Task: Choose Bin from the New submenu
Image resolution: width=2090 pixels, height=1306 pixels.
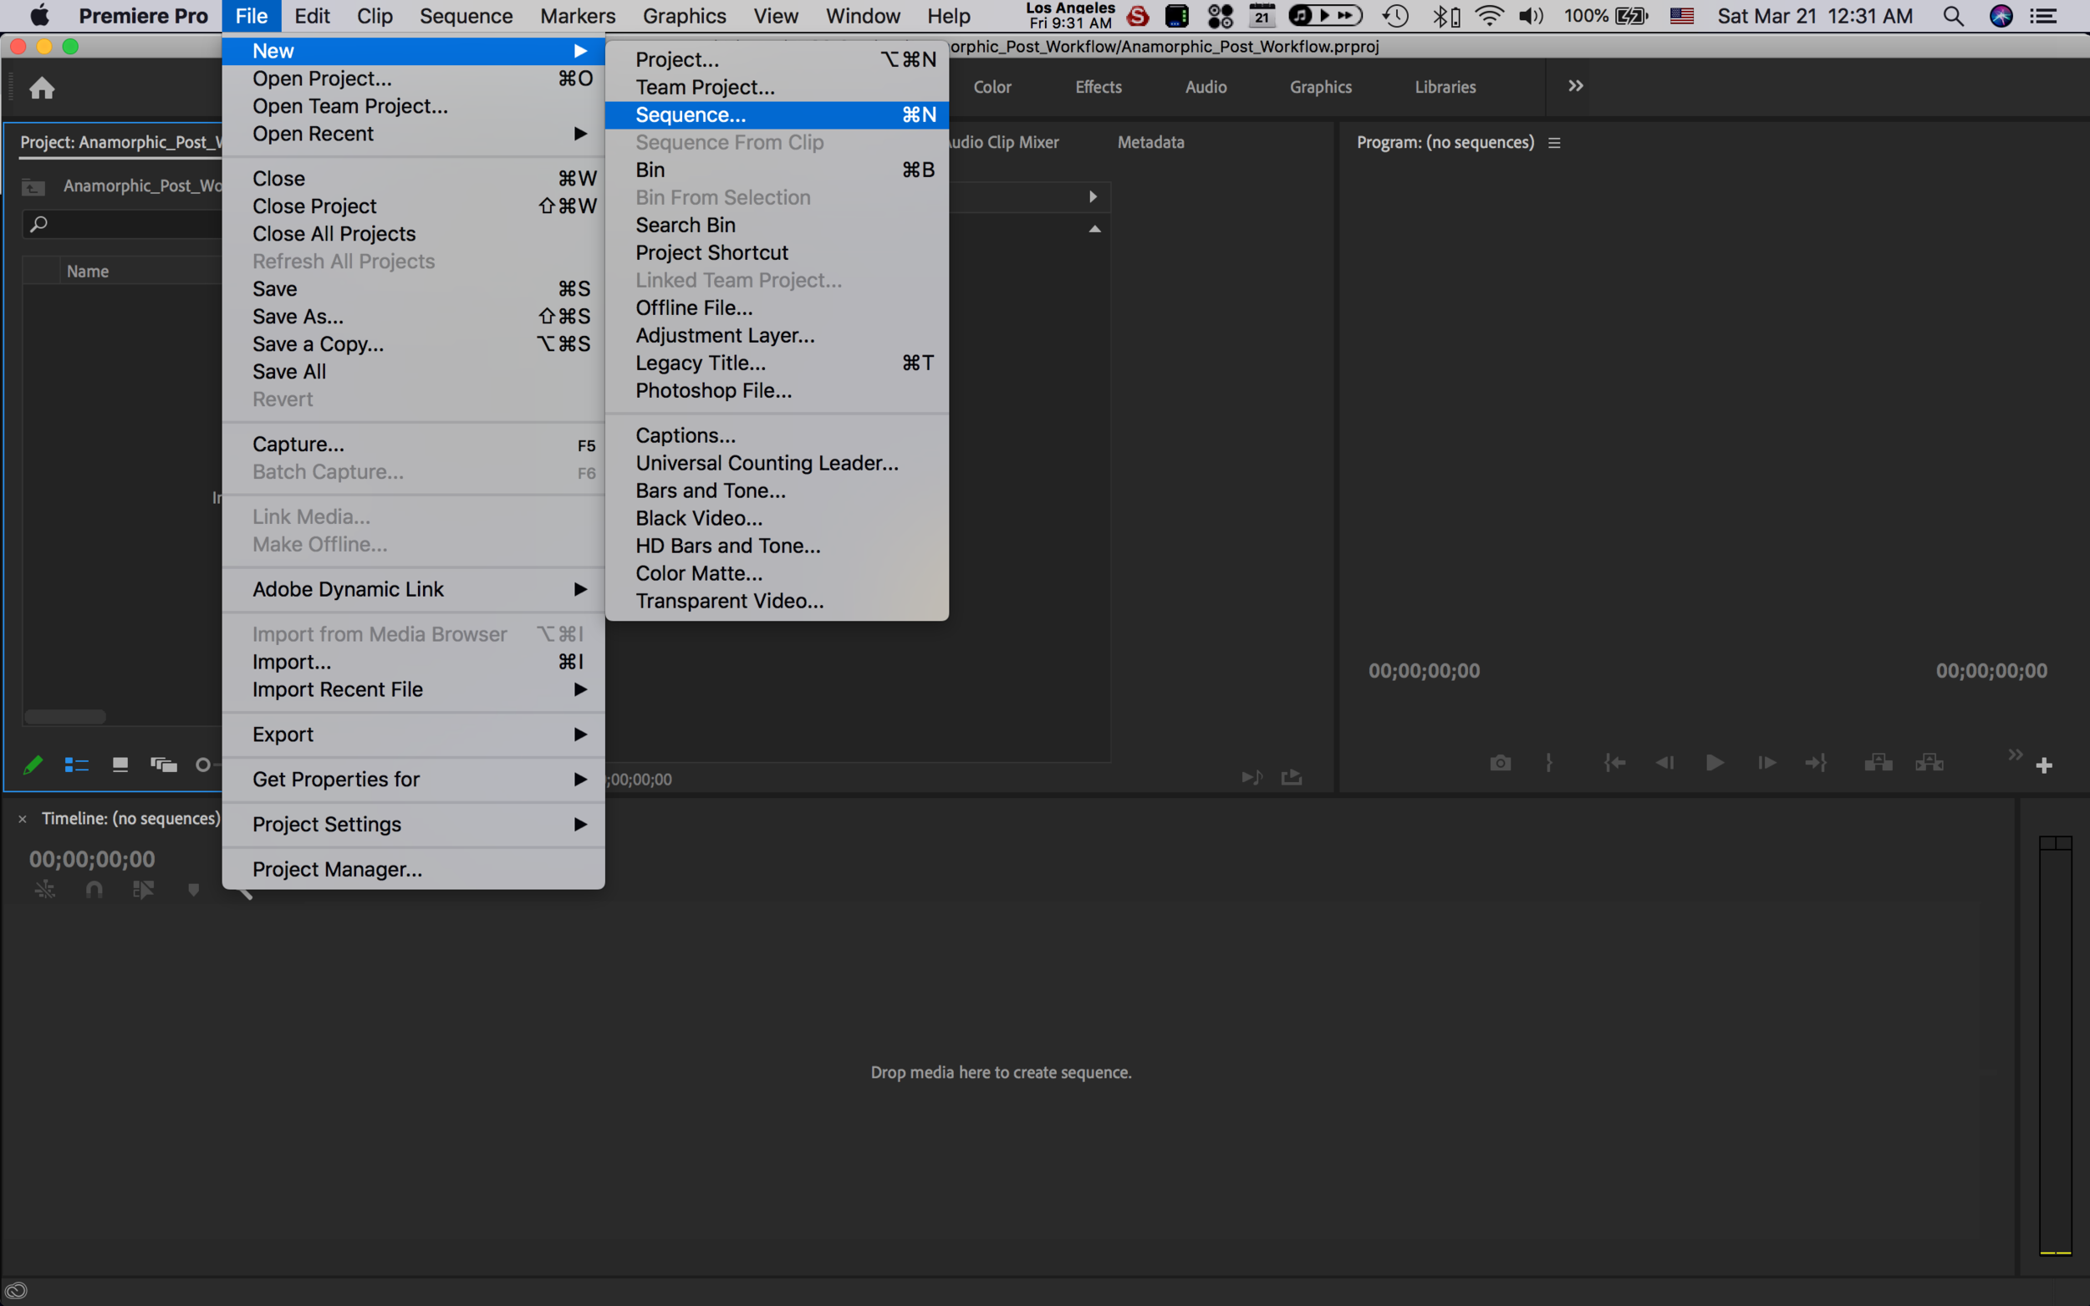Action: click(777, 170)
